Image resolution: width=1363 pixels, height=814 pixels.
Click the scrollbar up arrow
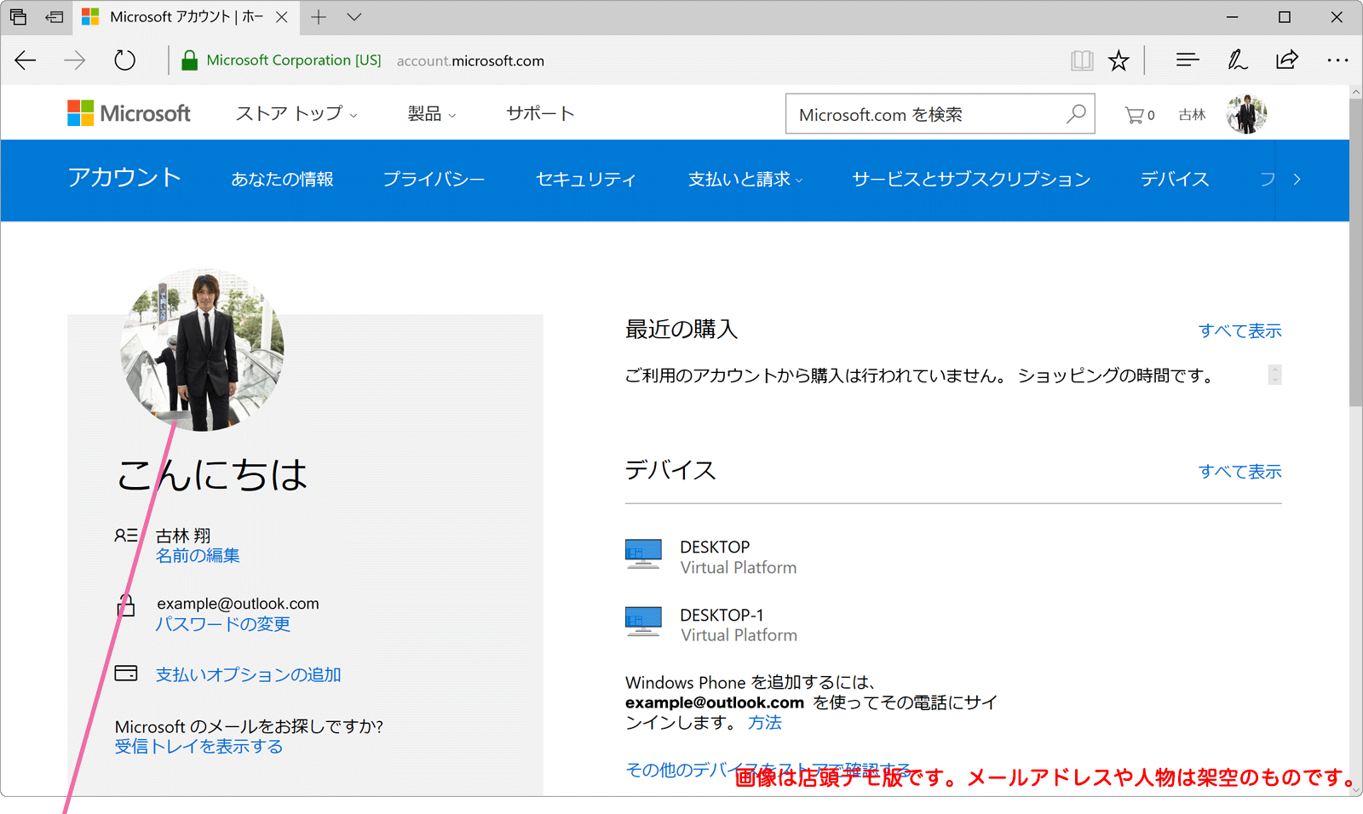tap(1356, 92)
